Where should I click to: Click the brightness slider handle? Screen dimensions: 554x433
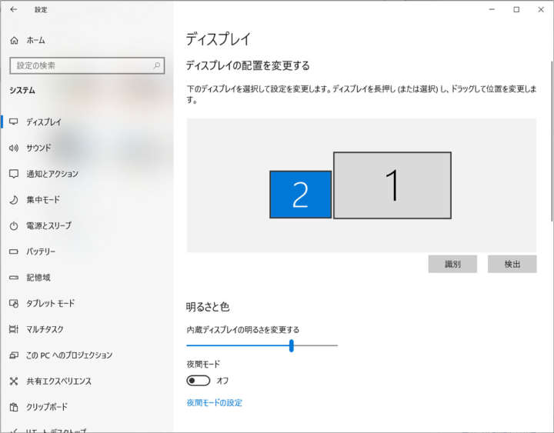pos(291,346)
